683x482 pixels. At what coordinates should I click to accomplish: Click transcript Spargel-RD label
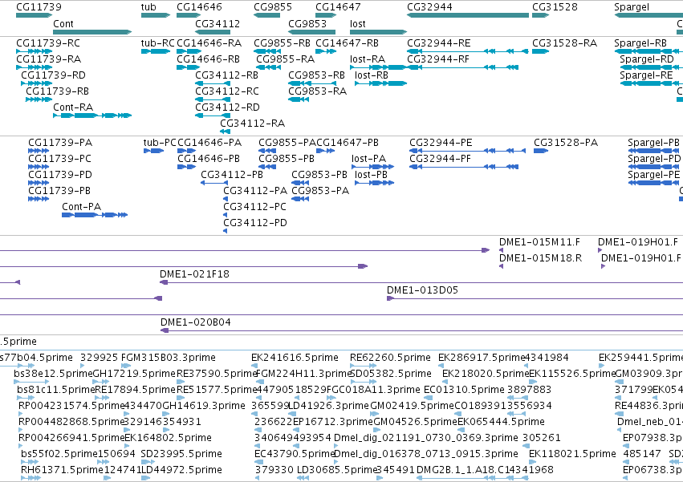647,59
